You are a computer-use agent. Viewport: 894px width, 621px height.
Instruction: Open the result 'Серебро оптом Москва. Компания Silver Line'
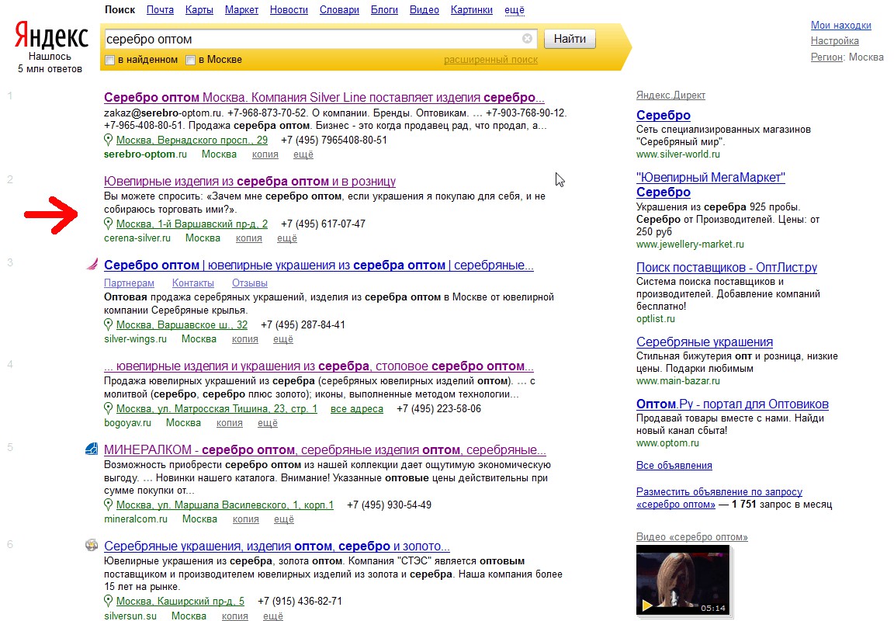coord(324,98)
